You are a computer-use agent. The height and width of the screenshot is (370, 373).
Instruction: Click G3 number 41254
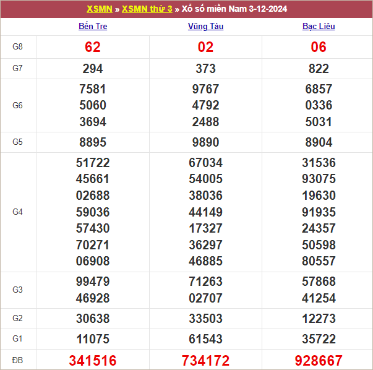point(319,298)
